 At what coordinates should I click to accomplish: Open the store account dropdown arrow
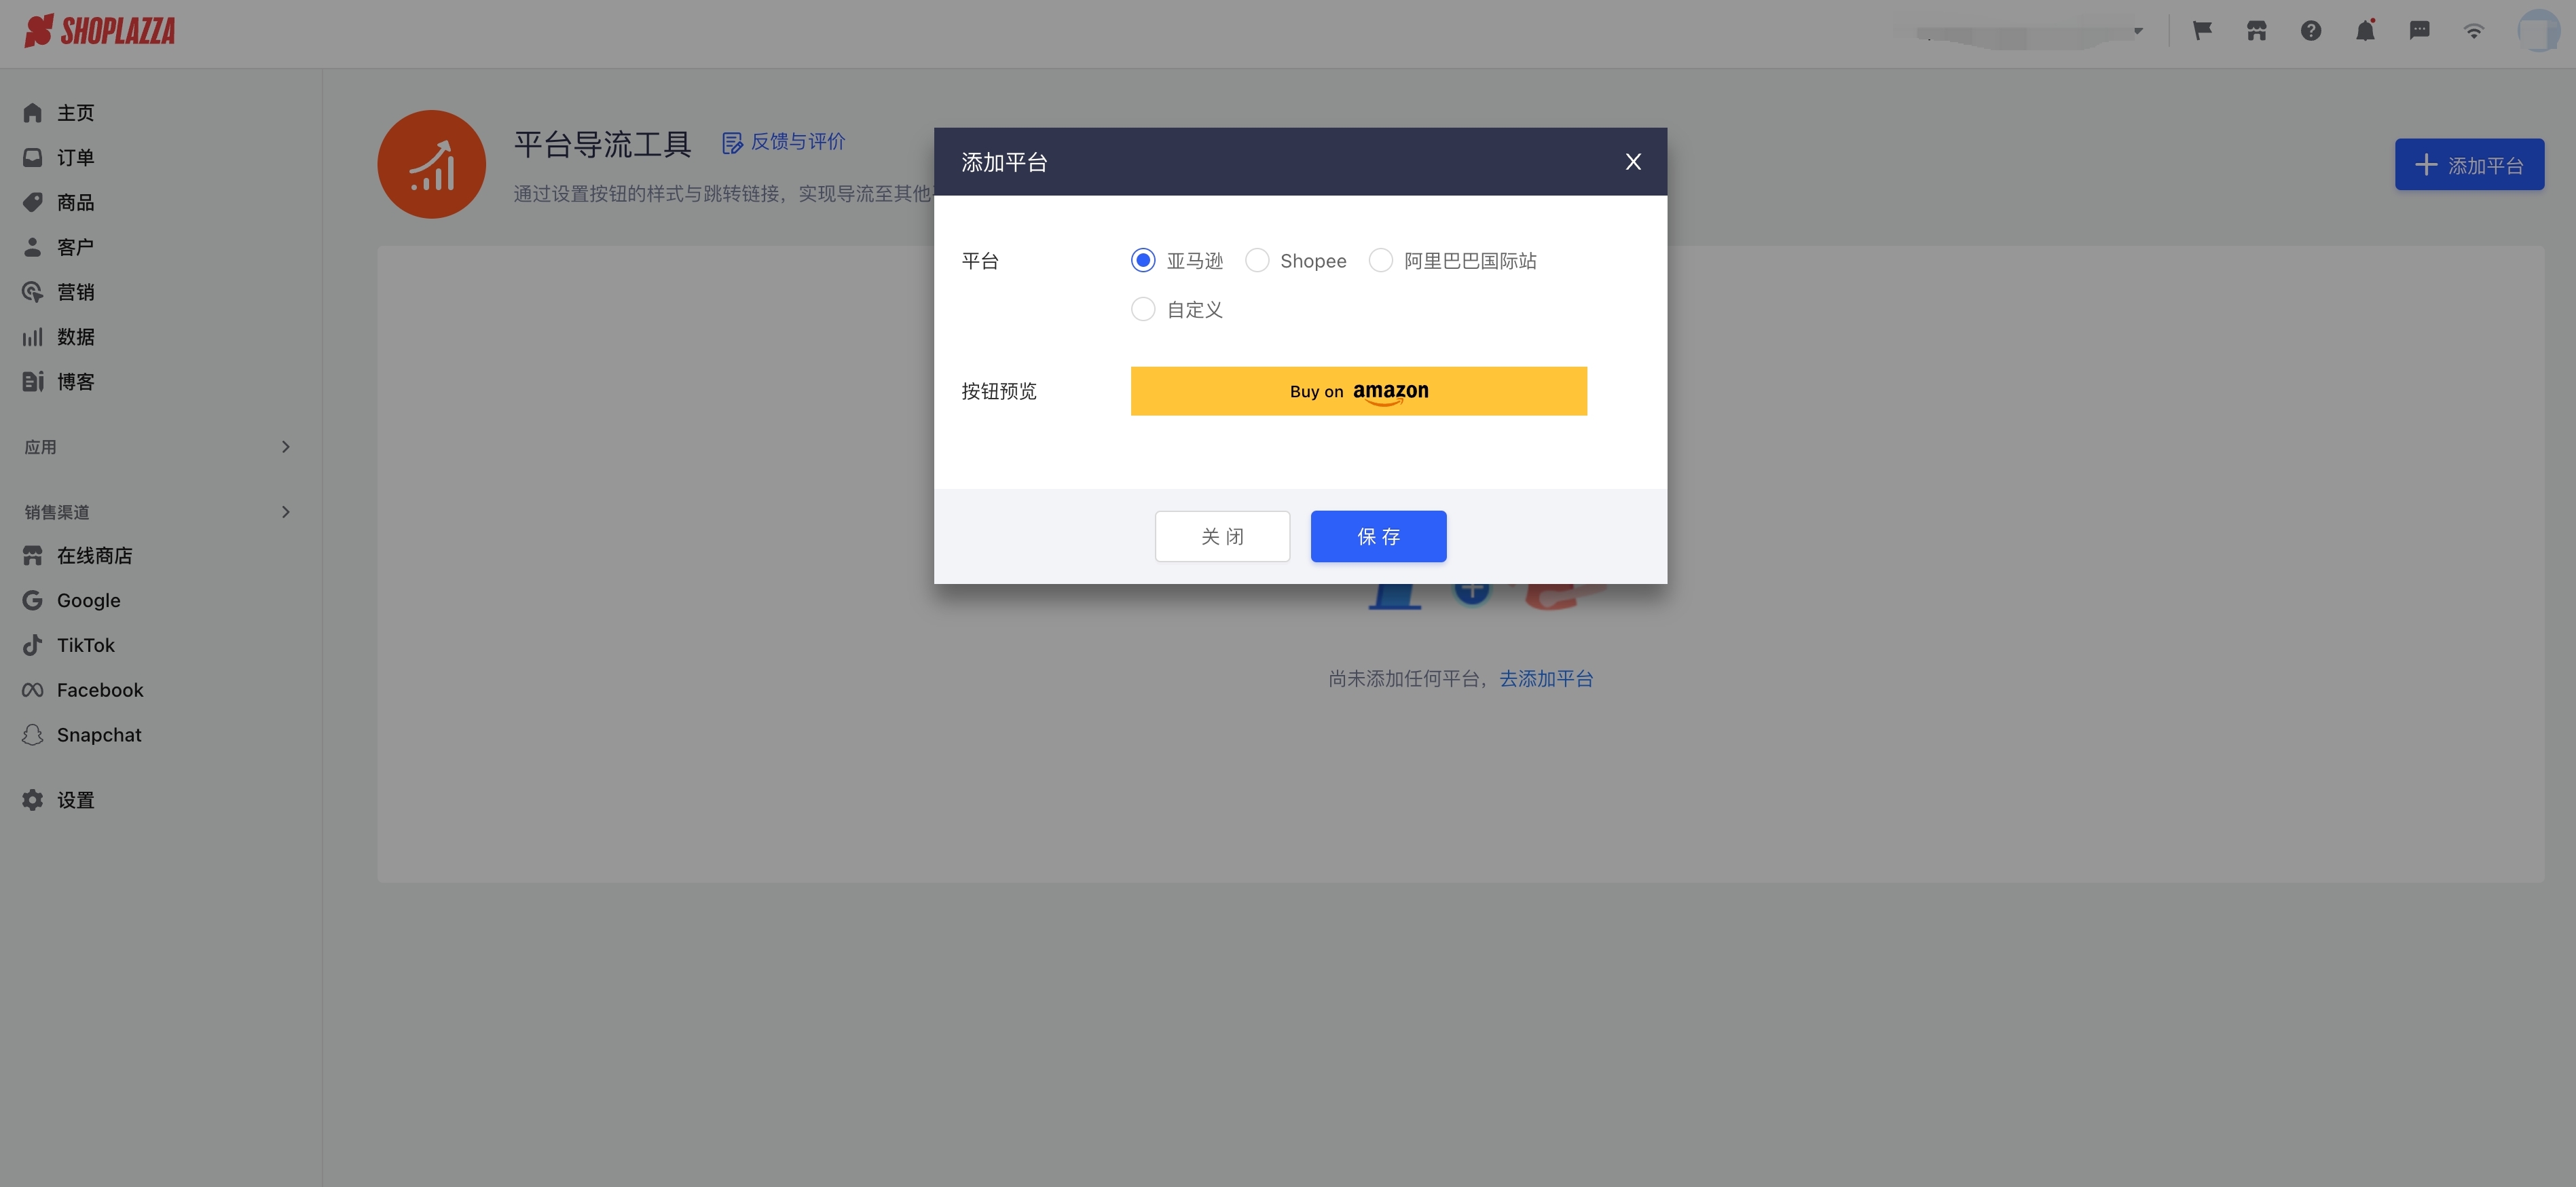click(2138, 31)
